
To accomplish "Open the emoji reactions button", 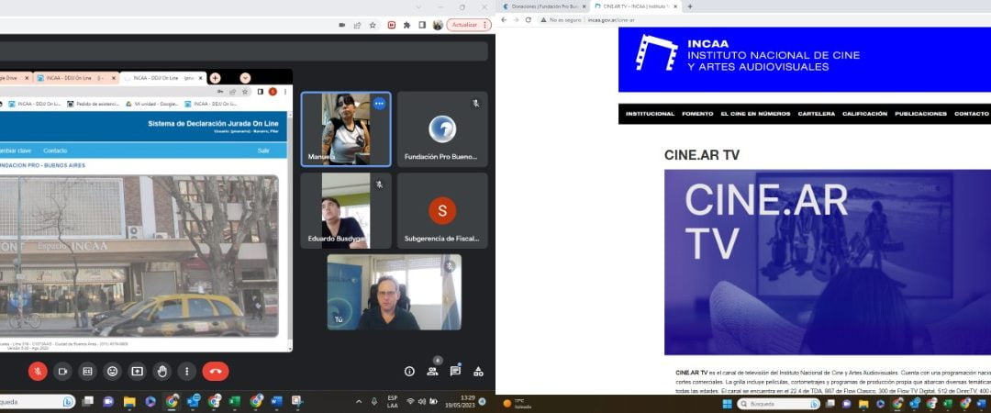I will click(x=112, y=371).
